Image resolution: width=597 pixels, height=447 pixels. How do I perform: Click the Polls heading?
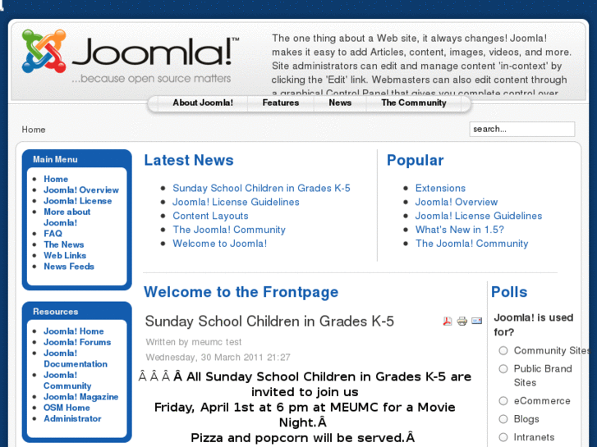click(509, 292)
